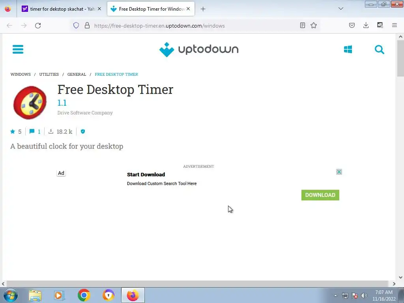Click the downloads count icon
Image resolution: width=404 pixels, height=303 pixels.
pos(51,132)
